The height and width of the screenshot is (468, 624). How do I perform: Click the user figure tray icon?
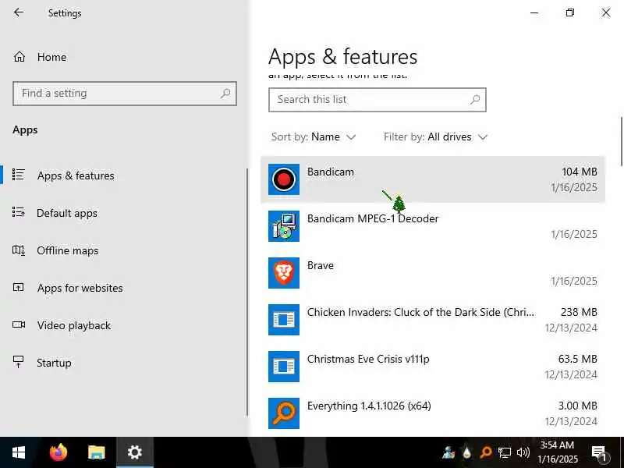pos(448,452)
